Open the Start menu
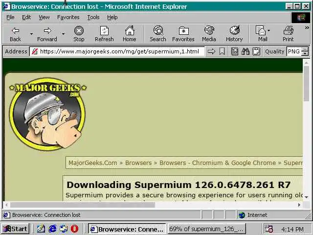The image size is (313, 235). pos(15,229)
